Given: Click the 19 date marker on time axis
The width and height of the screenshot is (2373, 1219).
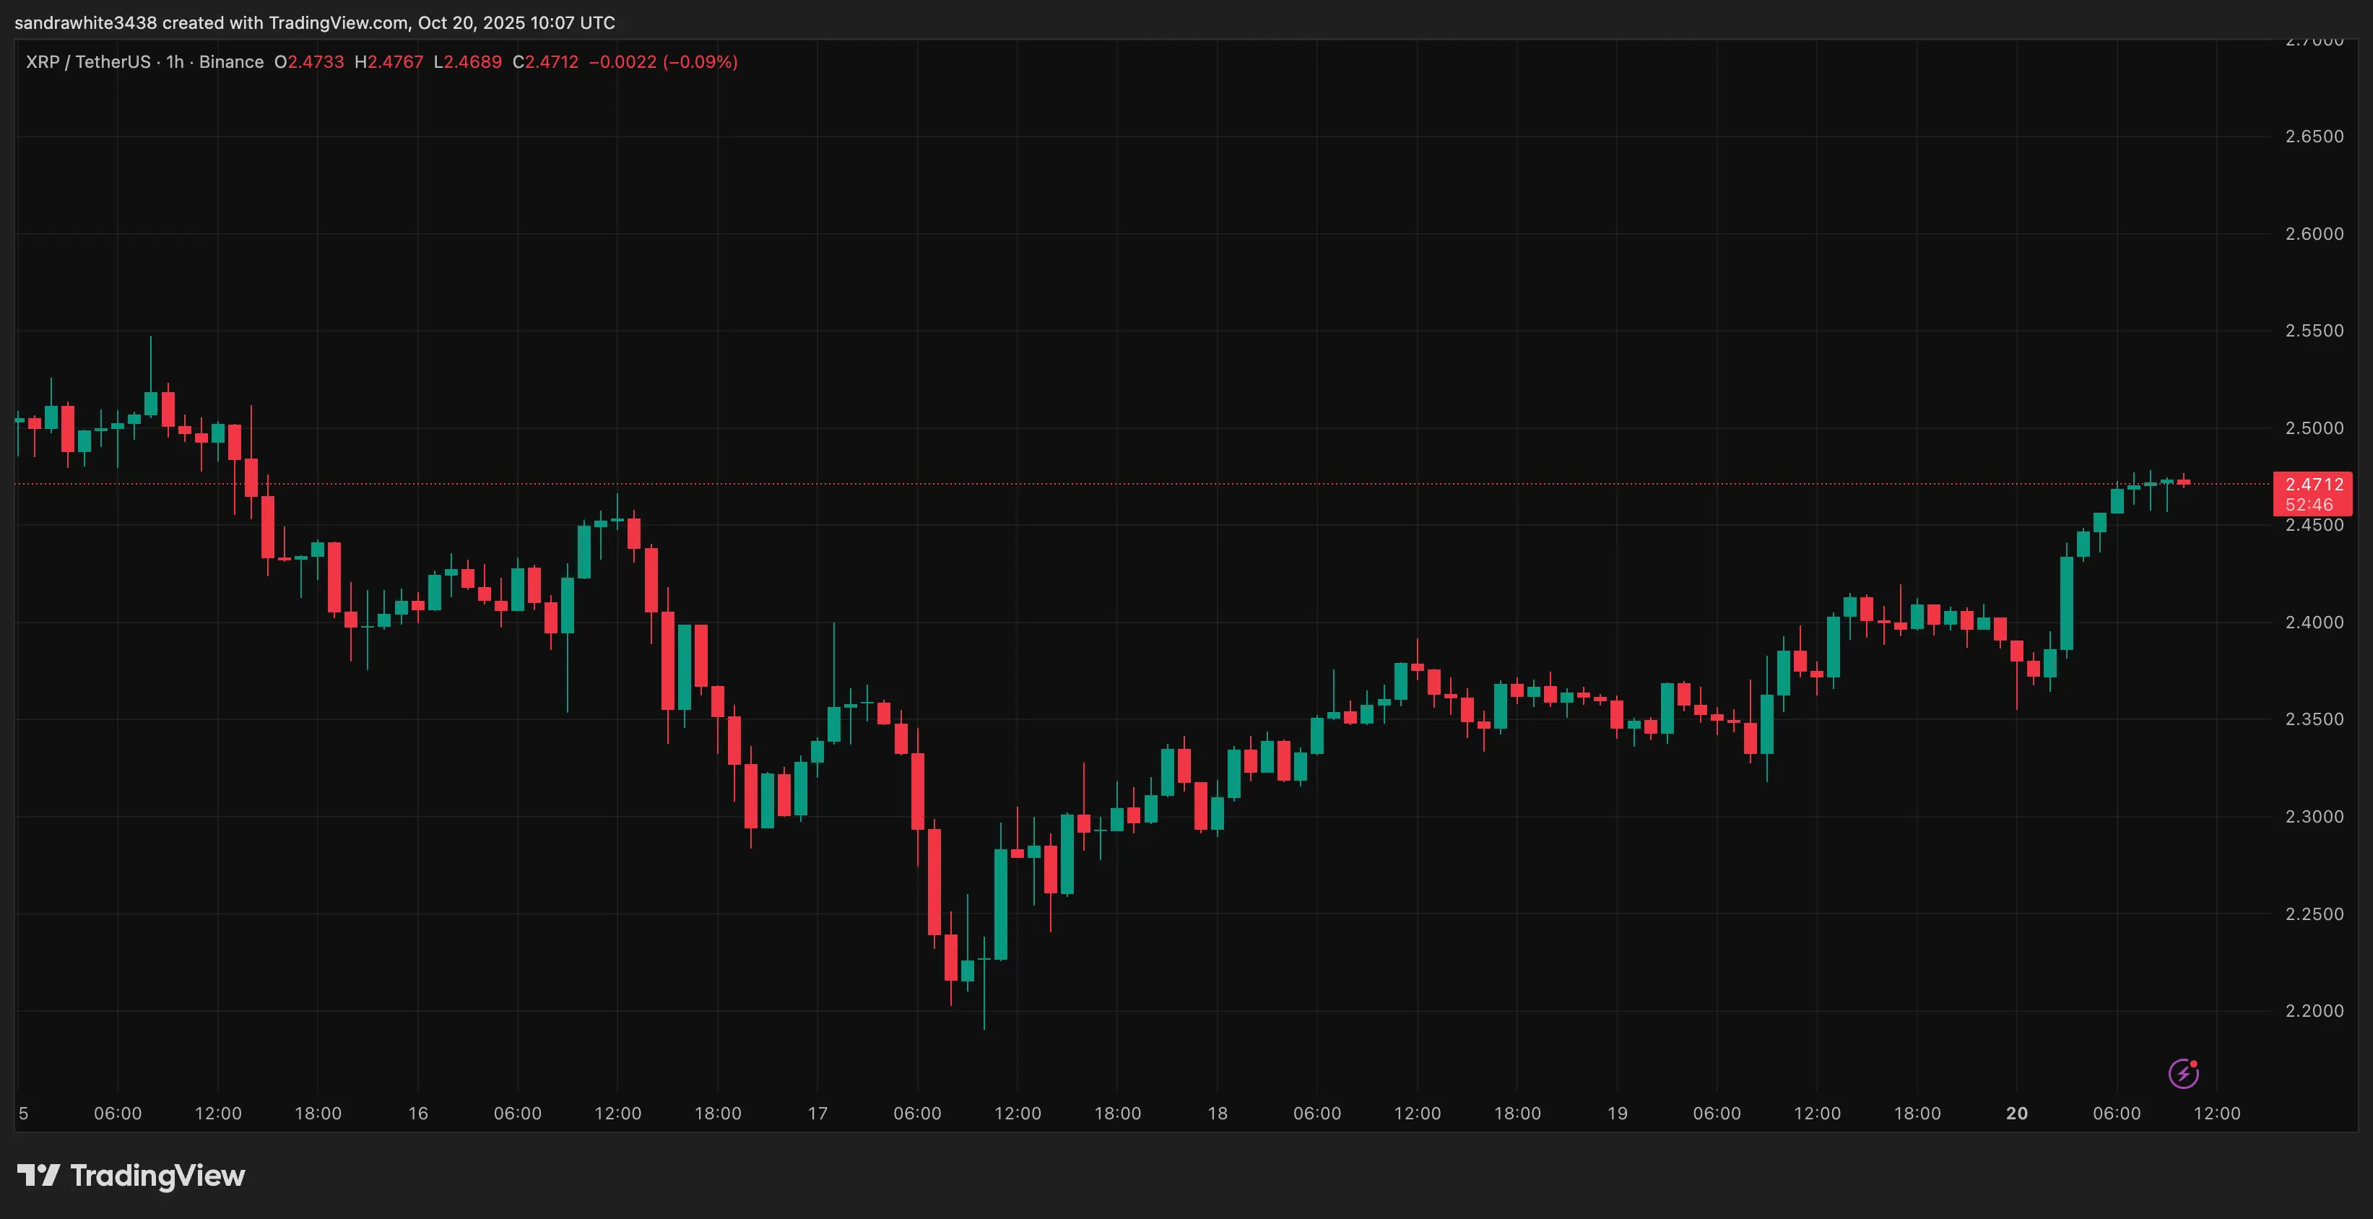Looking at the screenshot, I should coord(1617,1113).
